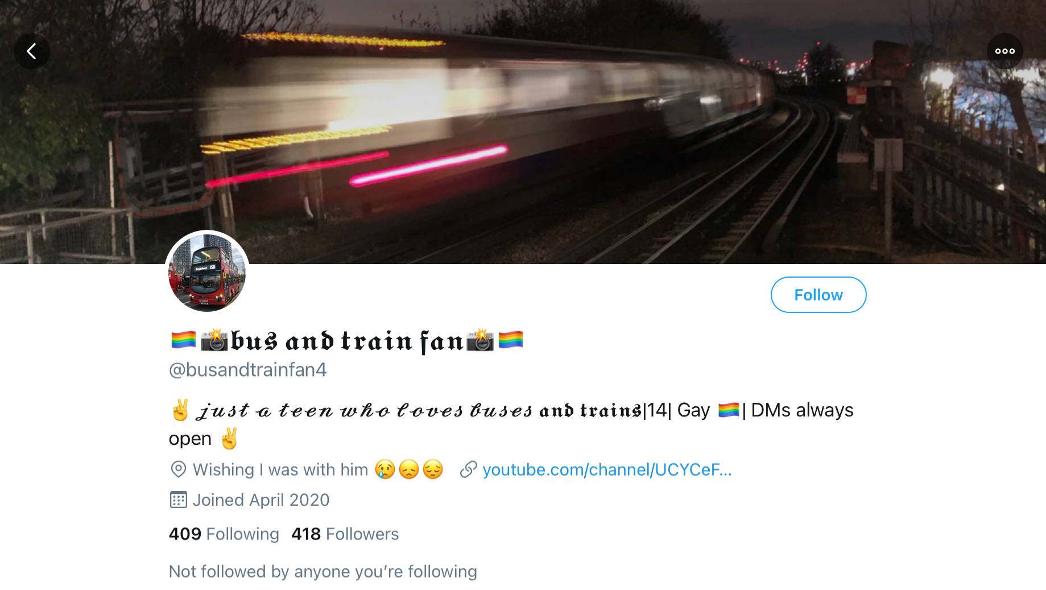Click the link chain icon
Screen dimensions: 1046x590
pyautogui.click(x=468, y=469)
